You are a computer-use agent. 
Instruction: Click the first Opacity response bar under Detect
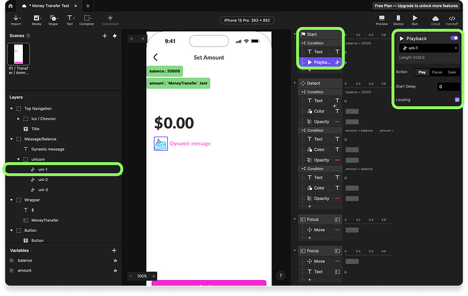click(x=352, y=122)
